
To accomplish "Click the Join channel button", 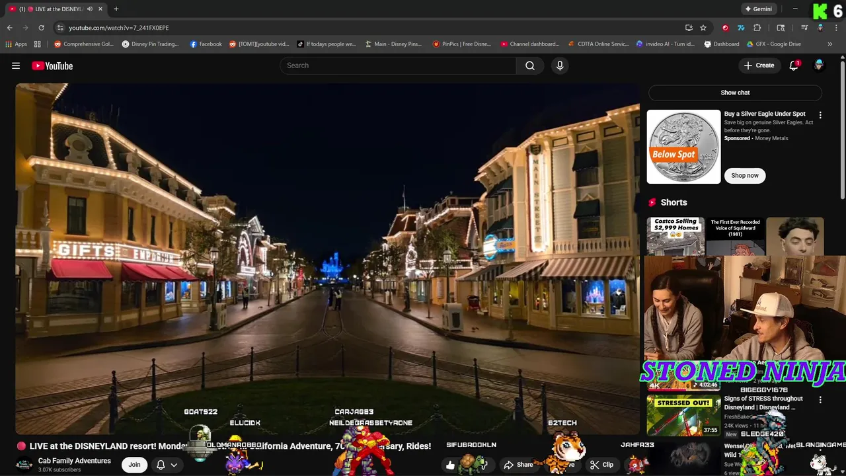I will [x=134, y=465].
